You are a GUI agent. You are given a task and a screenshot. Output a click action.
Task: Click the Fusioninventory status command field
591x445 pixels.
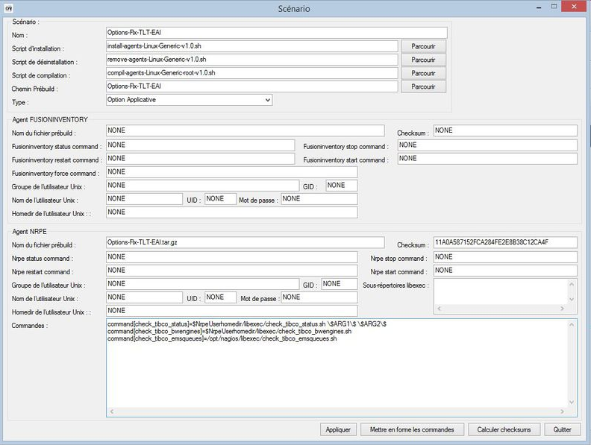pyautogui.click(x=201, y=145)
